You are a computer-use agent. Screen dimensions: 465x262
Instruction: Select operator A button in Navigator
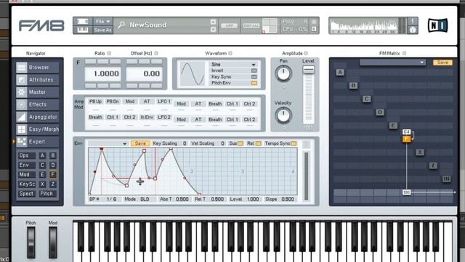[x=42, y=156]
